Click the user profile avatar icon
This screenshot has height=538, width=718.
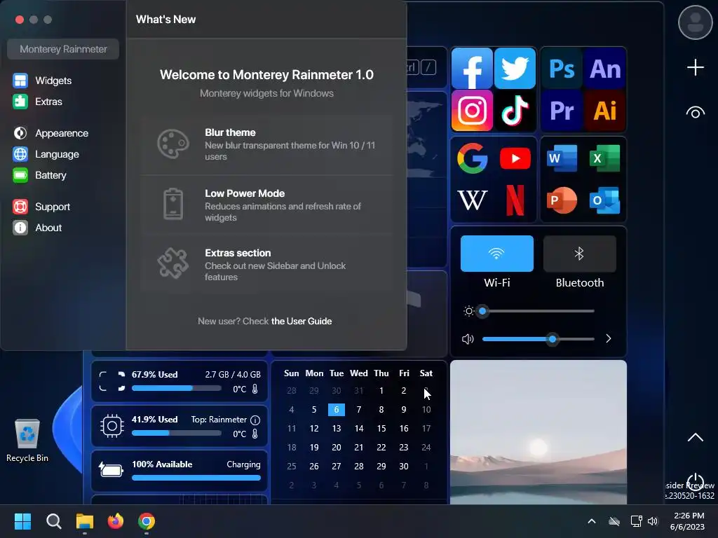(695, 22)
